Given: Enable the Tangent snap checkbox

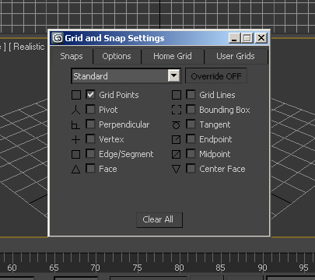Looking at the screenshot, I should click(x=191, y=124).
